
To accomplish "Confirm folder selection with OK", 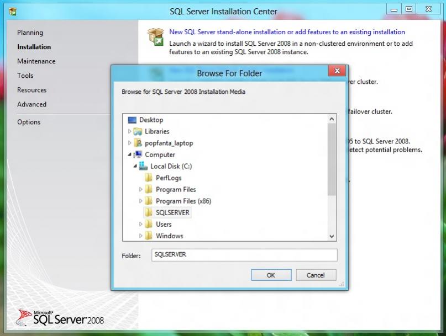I will pyautogui.click(x=271, y=275).
